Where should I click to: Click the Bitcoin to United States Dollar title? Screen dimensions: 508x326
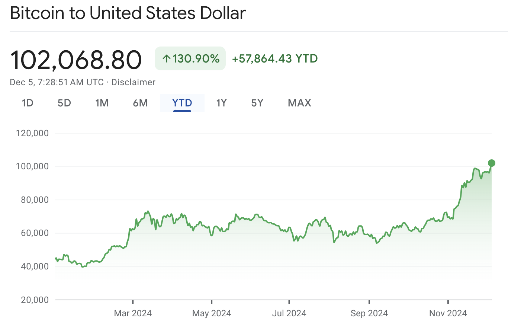pyautogui.click(x=128, y=13)
